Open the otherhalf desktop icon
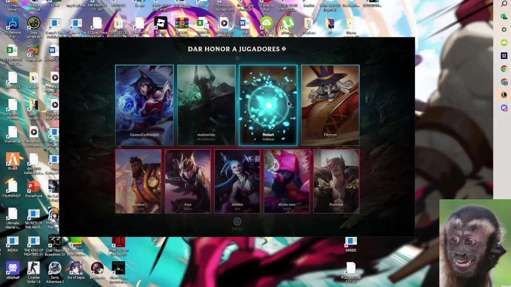 tap(12, 271)
